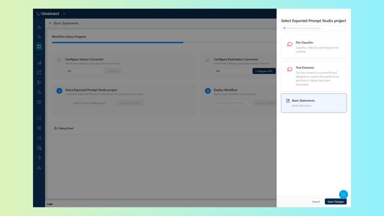Open the blue floating chat icon
Image resolution: width=384 pixels, height=216 pixels.
click(x=343, y=194)
